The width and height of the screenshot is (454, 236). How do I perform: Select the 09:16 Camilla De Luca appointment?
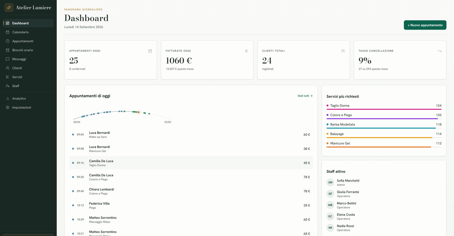[191, 163]
